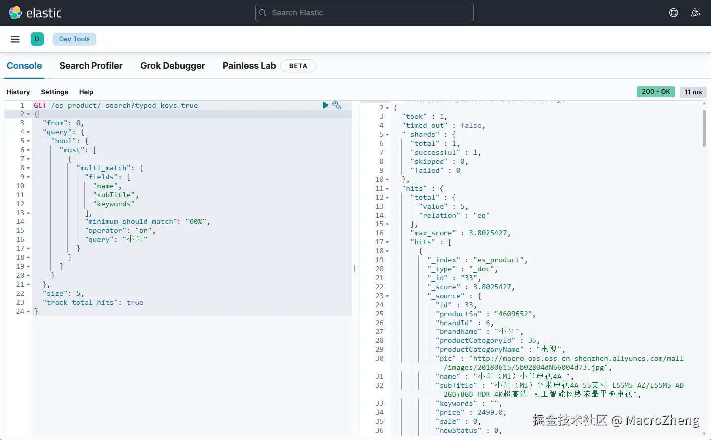711x440 pixels.
Task: Click the 200 - OK status badge
Action: [656, 92]
